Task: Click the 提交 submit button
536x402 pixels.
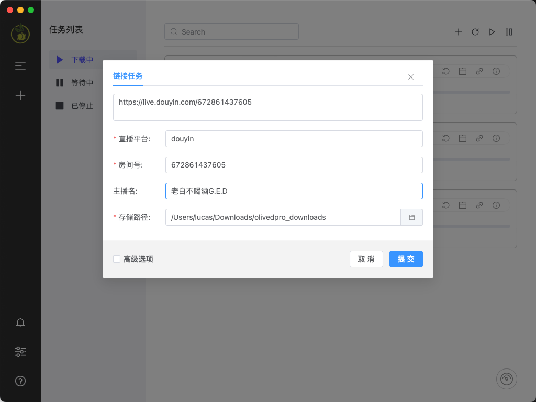Action: tap(406, 259)
